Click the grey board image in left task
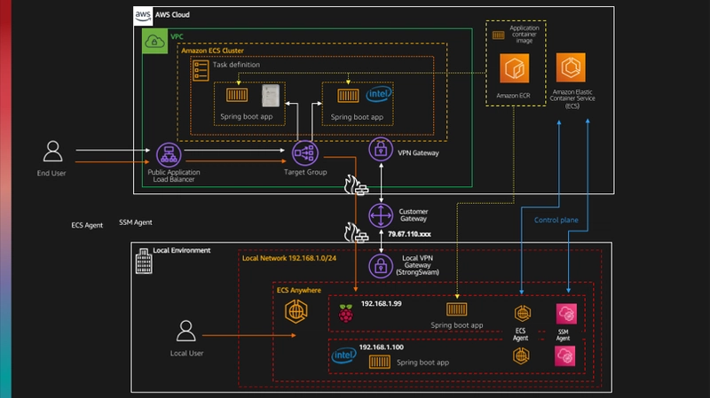The height and width of the screenshot is (398, 710). click(271, 96)
